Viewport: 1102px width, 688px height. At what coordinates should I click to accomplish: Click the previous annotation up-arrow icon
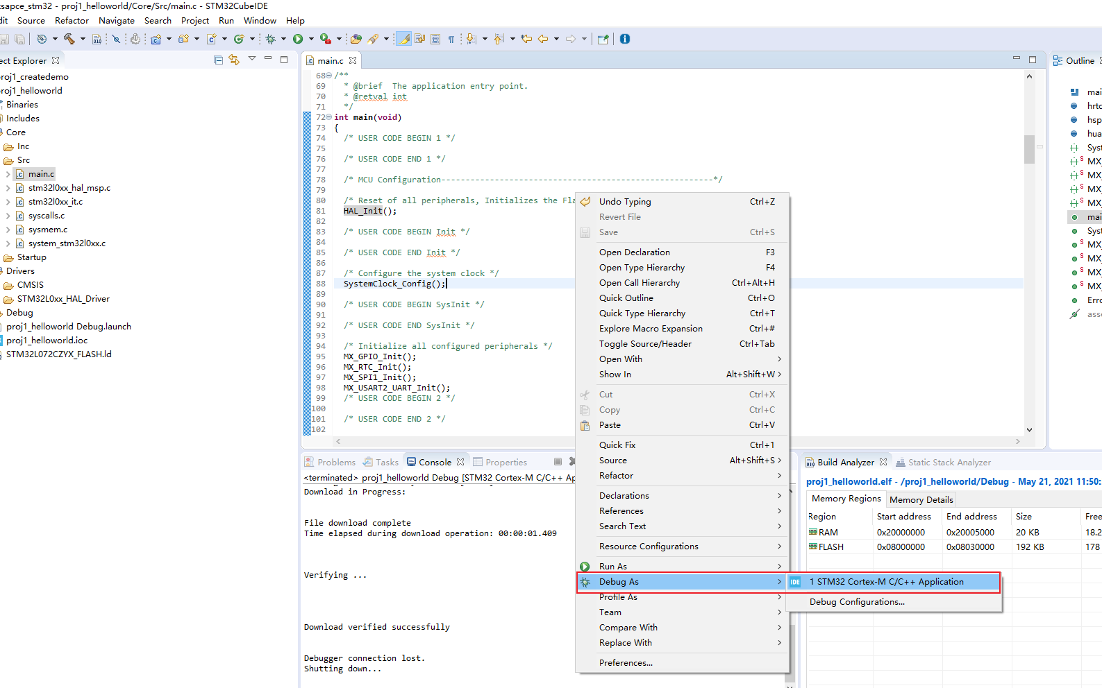click(499, 39)
